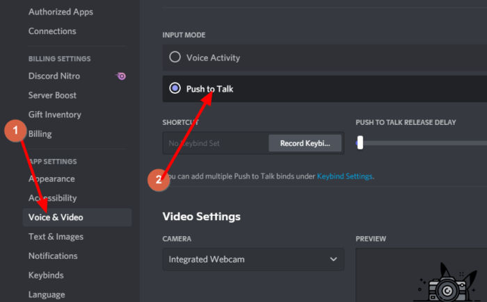The image size is (487, 302).
Task: Open Gift Inventory section
Action: (x=55, y=115)
